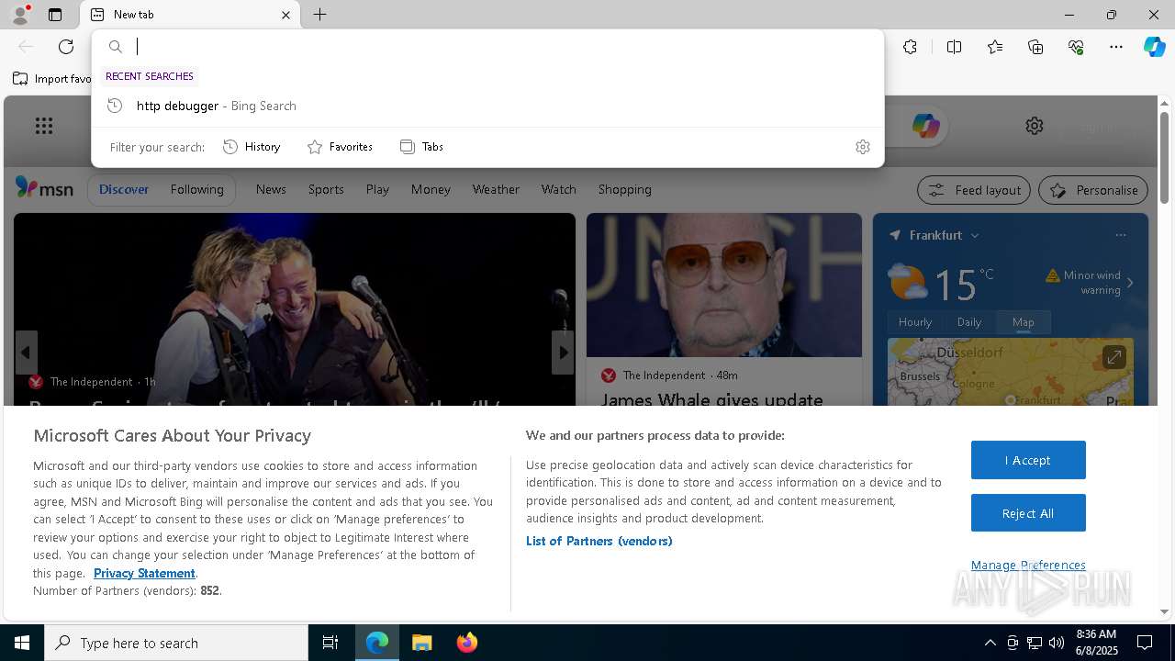Open the Windows Start menu
The height and width of the screenshot is (661, 1175).
(x=22, y=643)
